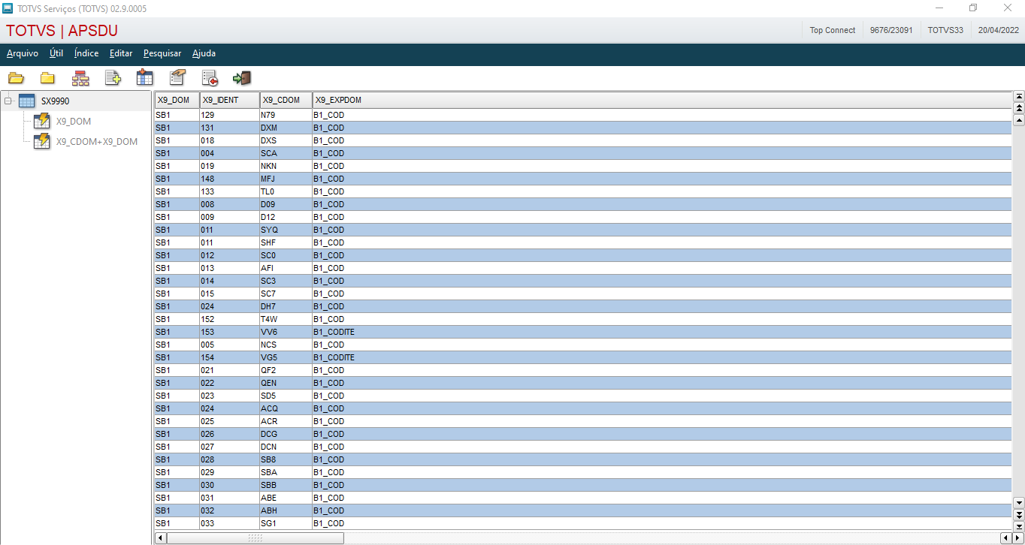Click the exit door icon
The width and height of the screenshot is (1025, 545).
coord(242,77)
